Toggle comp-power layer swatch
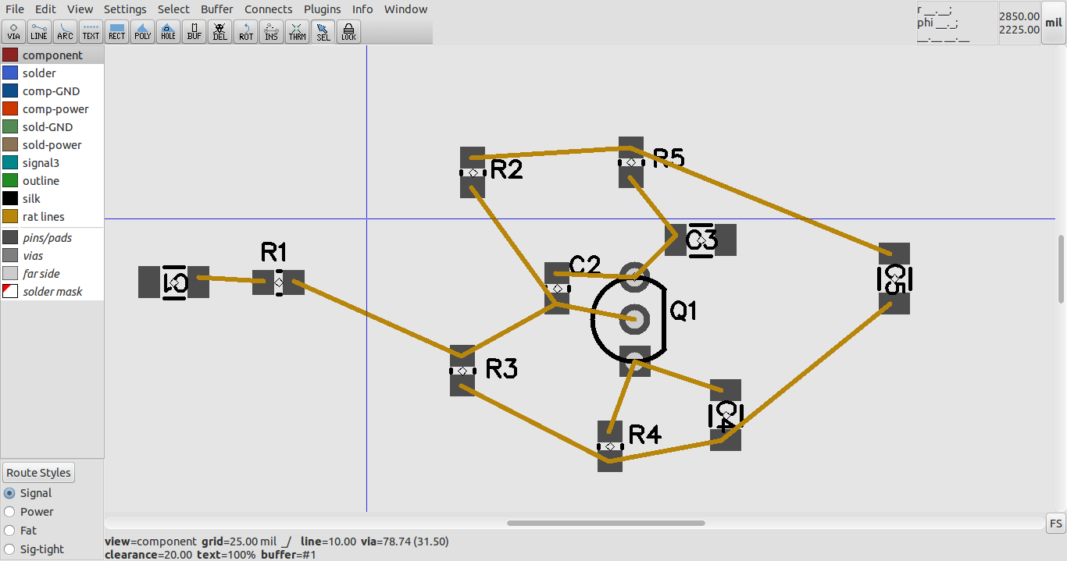 (x=10, y=109)
